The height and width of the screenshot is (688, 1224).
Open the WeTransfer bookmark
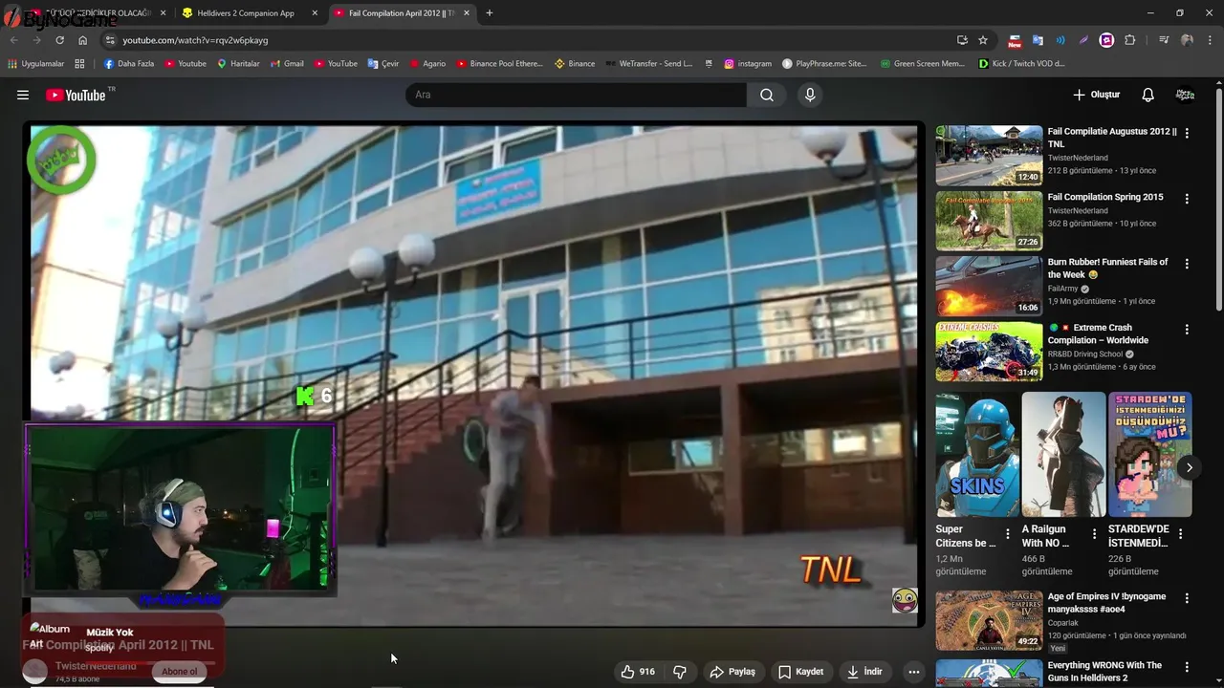(x=648, y=64)
